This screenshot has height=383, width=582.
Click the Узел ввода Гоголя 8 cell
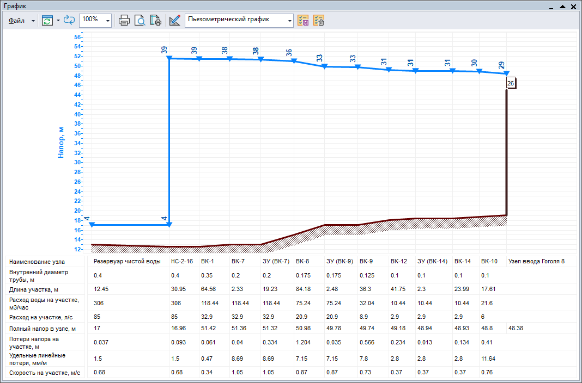(536, 261)
